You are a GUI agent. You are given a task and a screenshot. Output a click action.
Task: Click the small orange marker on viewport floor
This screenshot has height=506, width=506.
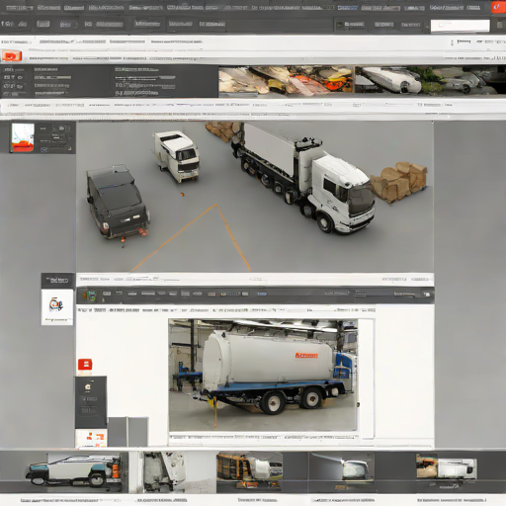(x=182, y=195)
